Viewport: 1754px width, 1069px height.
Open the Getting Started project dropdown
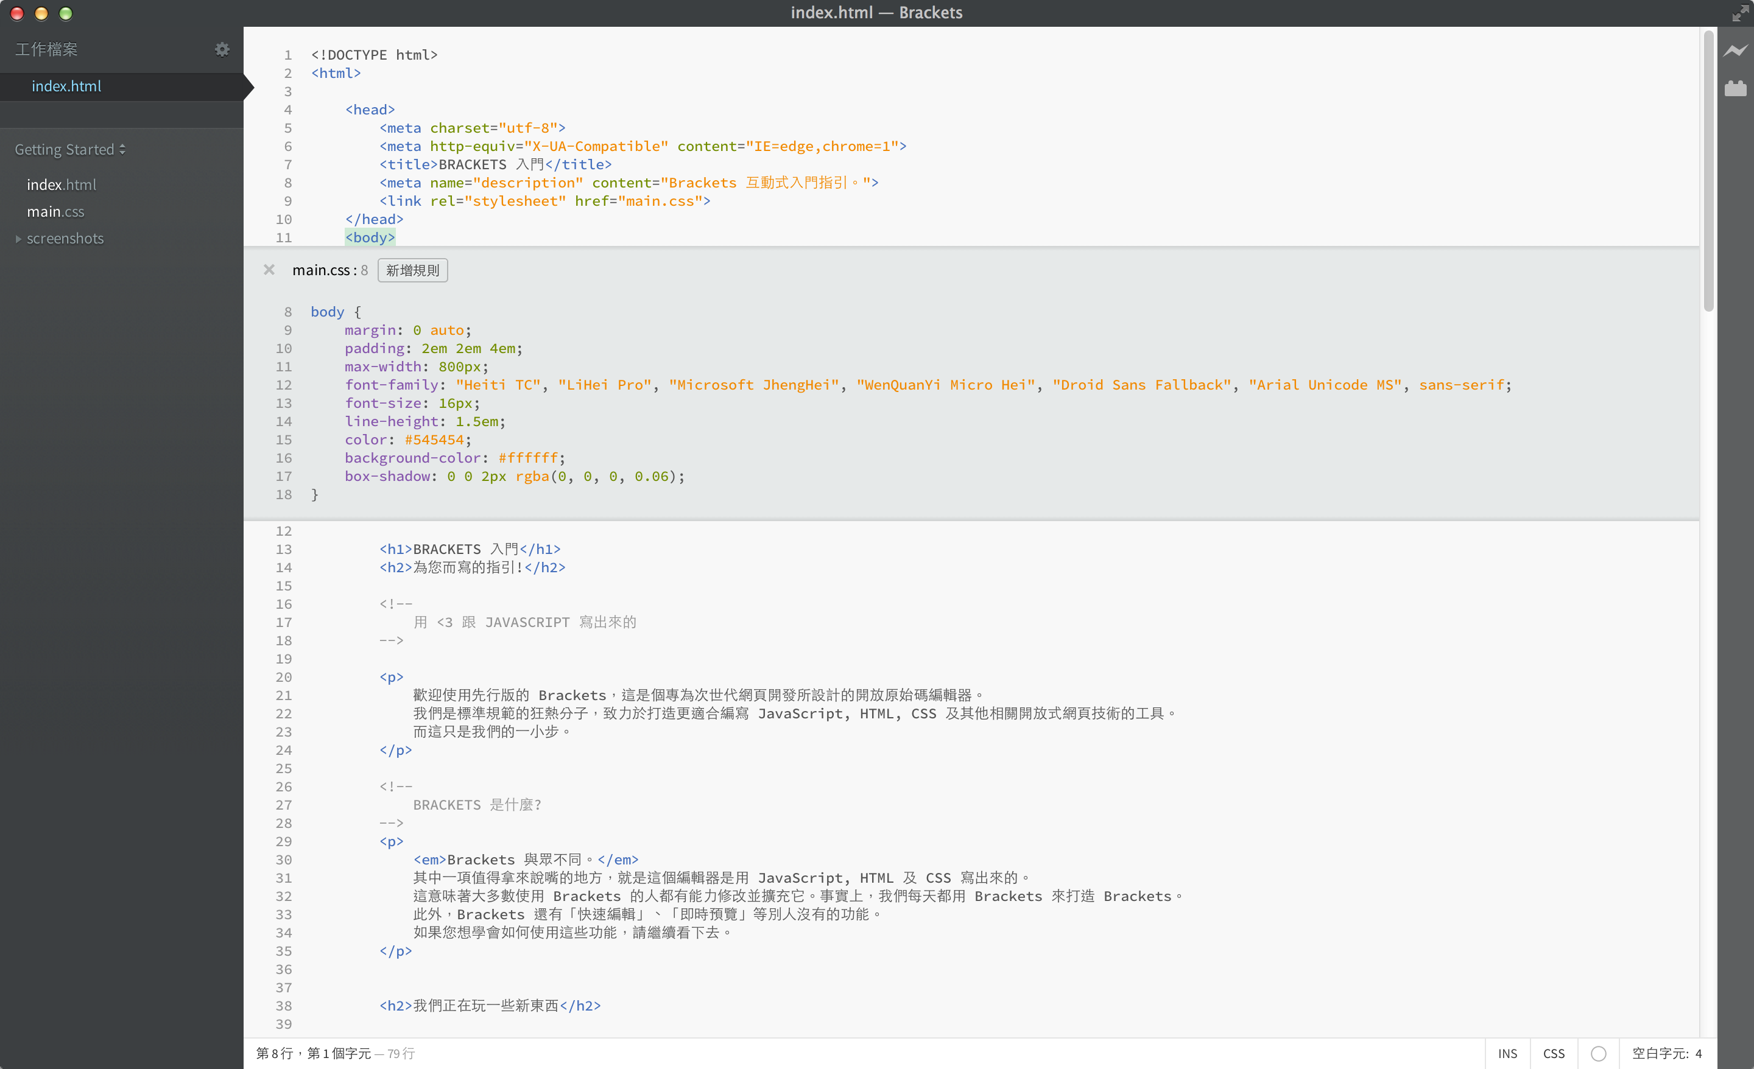click(x=70, y=150)
